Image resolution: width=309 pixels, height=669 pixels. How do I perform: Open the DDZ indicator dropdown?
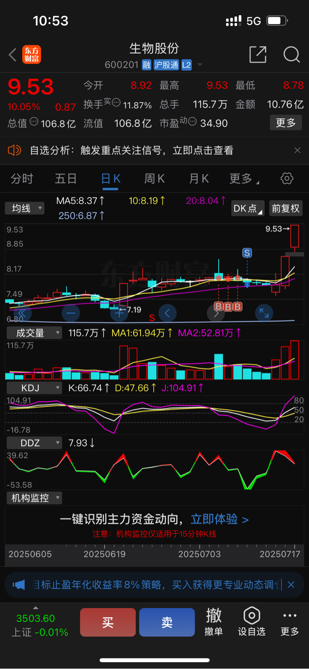pos(34,443)
